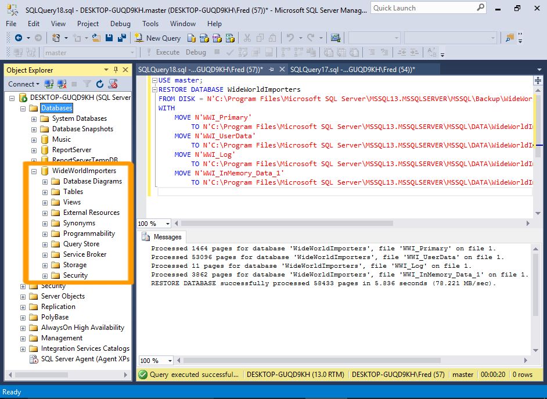This screenshot has width=547, height=399.
Task: Click the Disconnect icon in Object Explorer
Action: (x=62, y=84)
